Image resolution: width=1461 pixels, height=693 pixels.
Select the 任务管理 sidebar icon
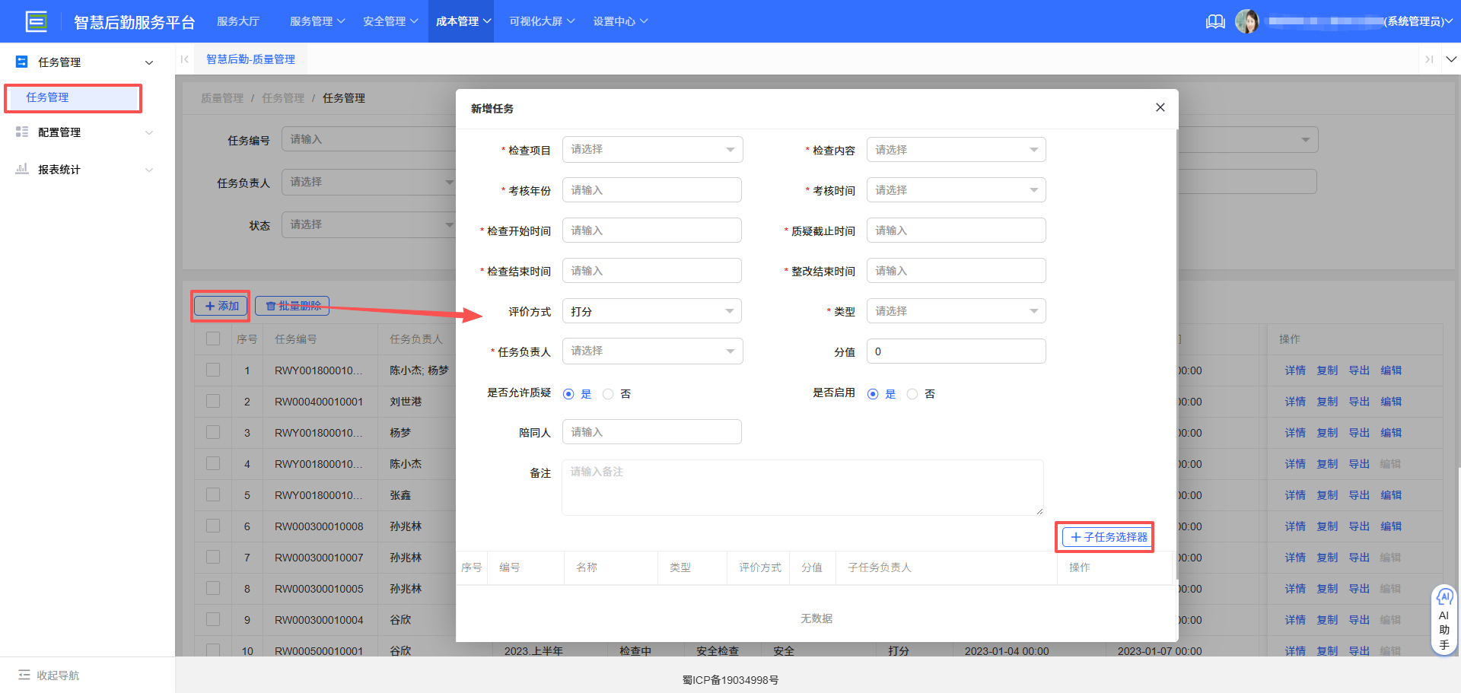pyautogui.click(x=22, y=62)
